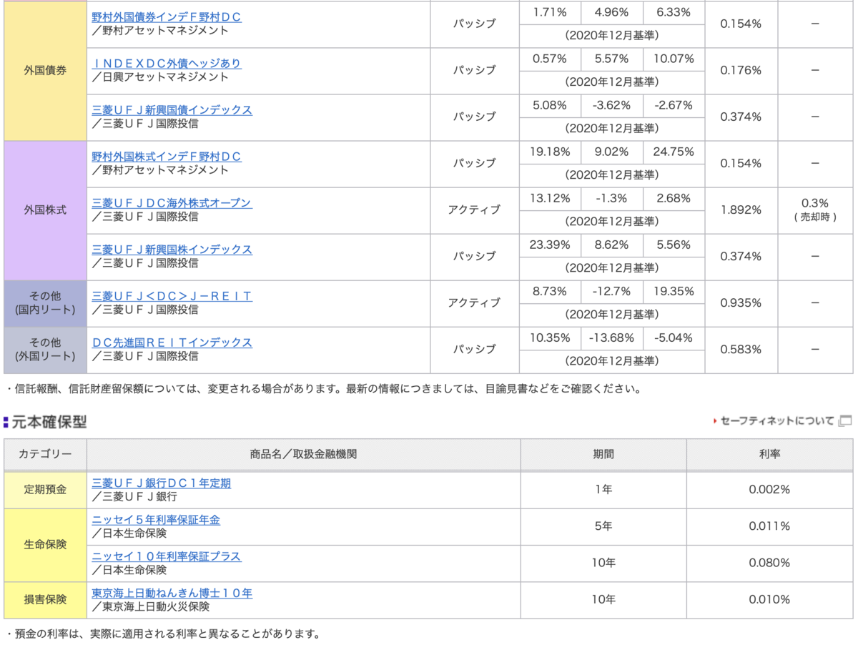Click 0.002% interest rate value
858x645 pixels.
pyautogui.click(x=769, y=490)
